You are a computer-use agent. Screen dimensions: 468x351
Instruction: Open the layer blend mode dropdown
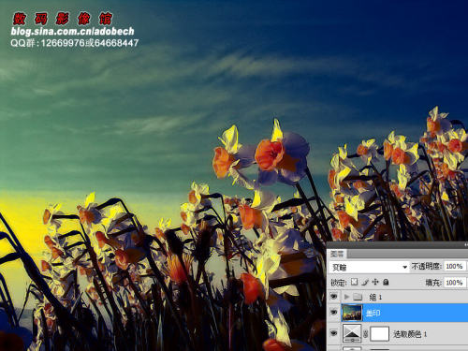(370, 267)
